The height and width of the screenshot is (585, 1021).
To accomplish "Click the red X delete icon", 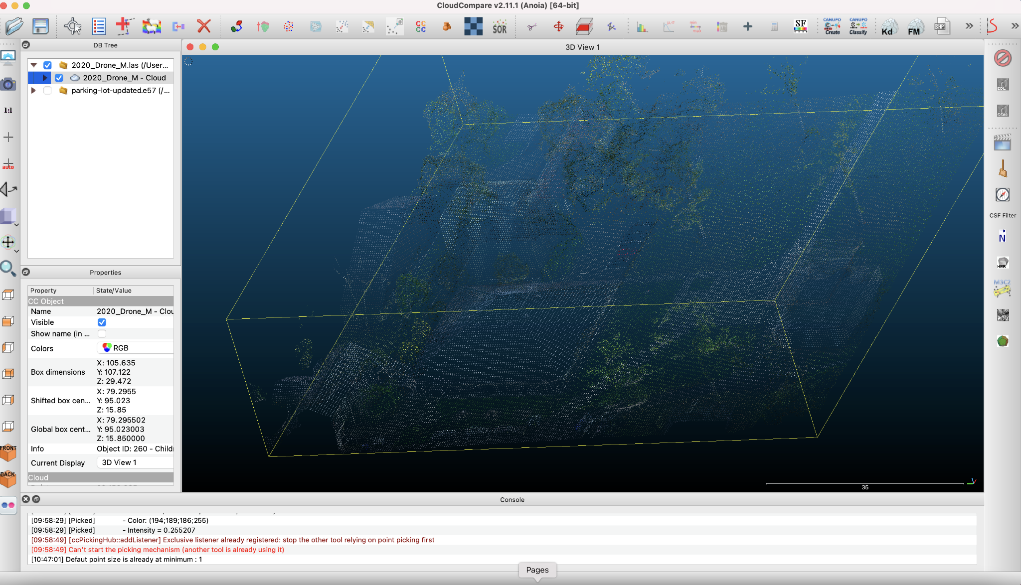I will [x=204, y=26].
